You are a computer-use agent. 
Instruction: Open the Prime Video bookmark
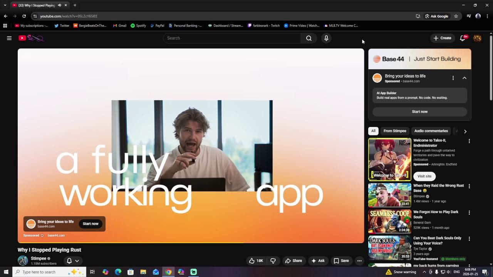(x=302, y=26)
